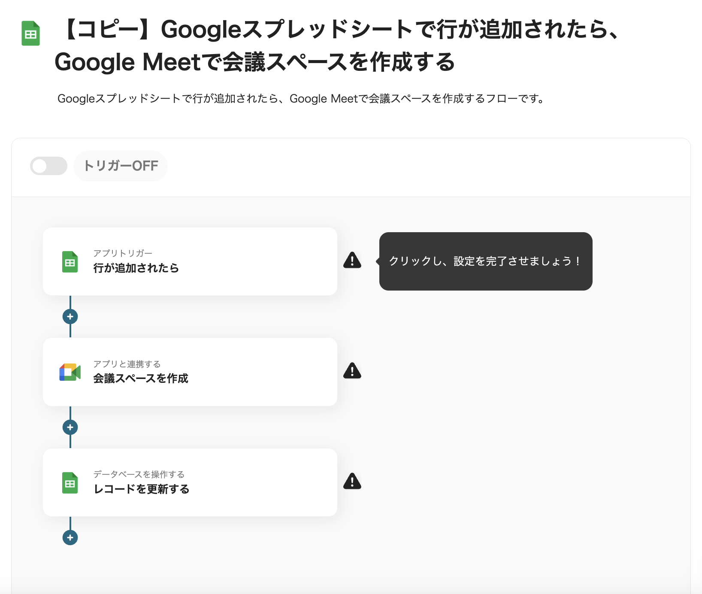The width and height of the screenshot is (702, 594).
Task: Click the Google Sheets icon in レコードを更新する step
Action: tap(70, 483)
